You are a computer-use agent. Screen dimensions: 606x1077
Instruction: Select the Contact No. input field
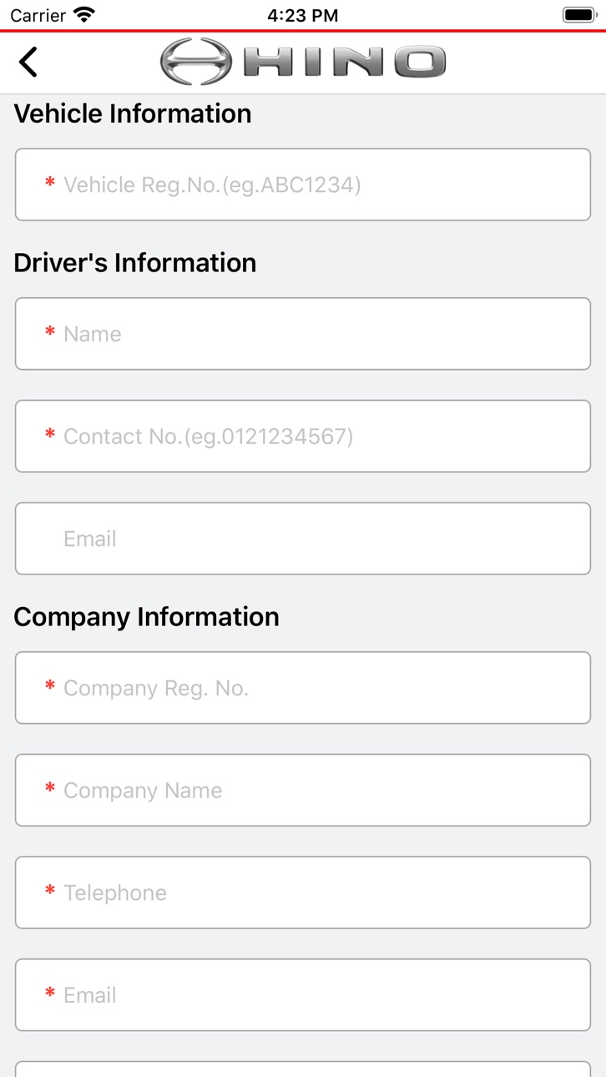click(x=303, y=436)
